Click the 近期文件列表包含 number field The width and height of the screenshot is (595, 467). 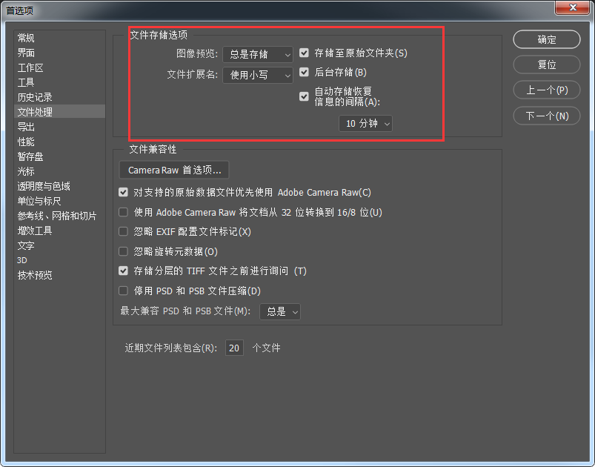coord(234,348)
